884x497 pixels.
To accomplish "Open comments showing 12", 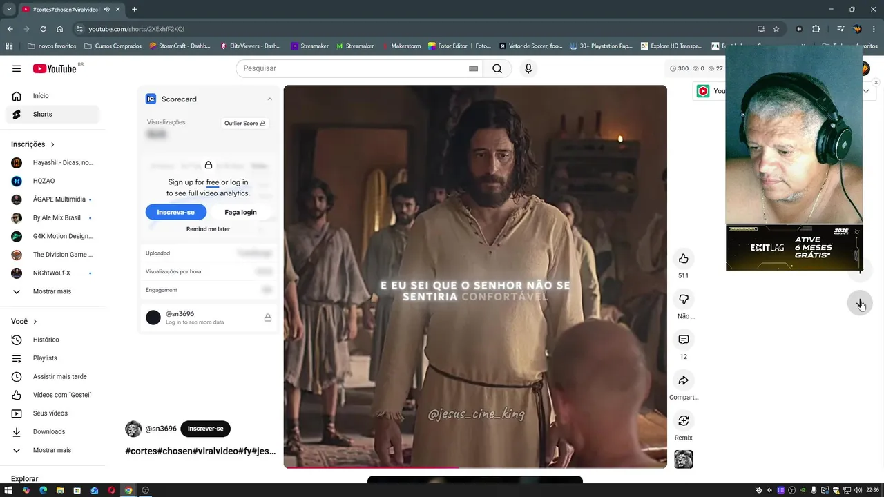I will tap(683, 340).
